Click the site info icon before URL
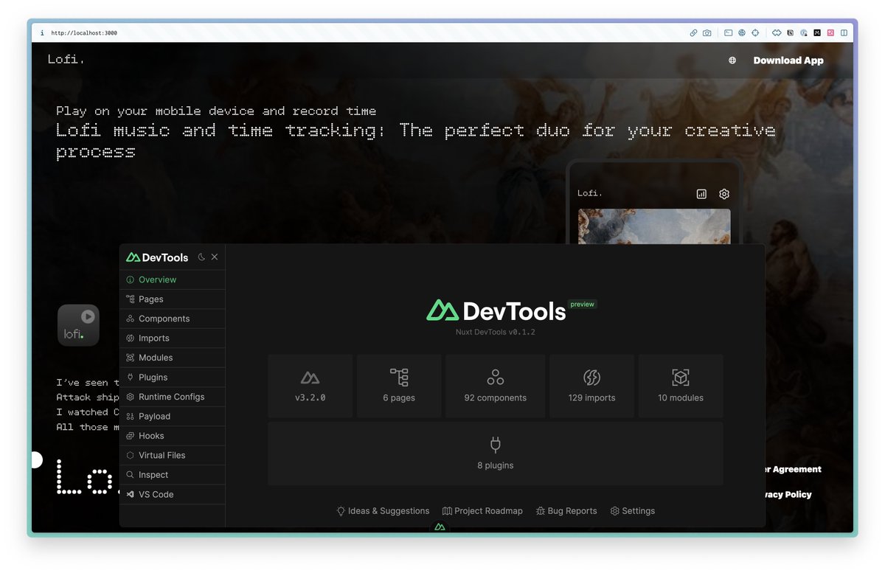 [x=42, y=33]
